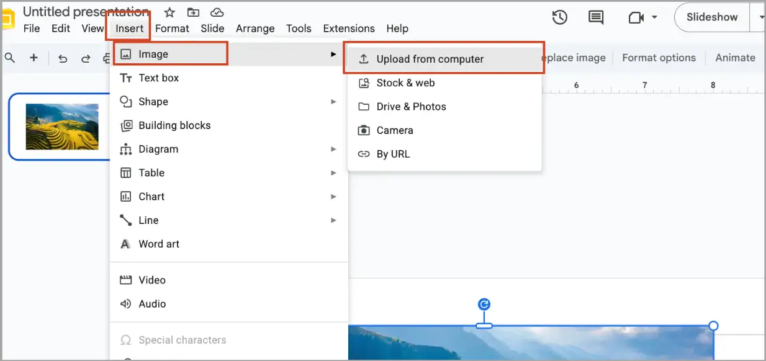Expand the Line submenu arrow
The width and height of the screenshot is (766, 361).
point(334,220)
